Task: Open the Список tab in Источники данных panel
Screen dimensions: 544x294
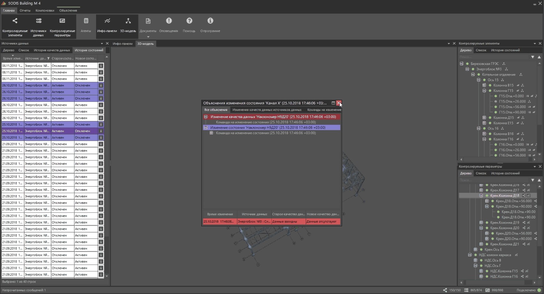Action: pyautogui.click(x=24, y=50)
